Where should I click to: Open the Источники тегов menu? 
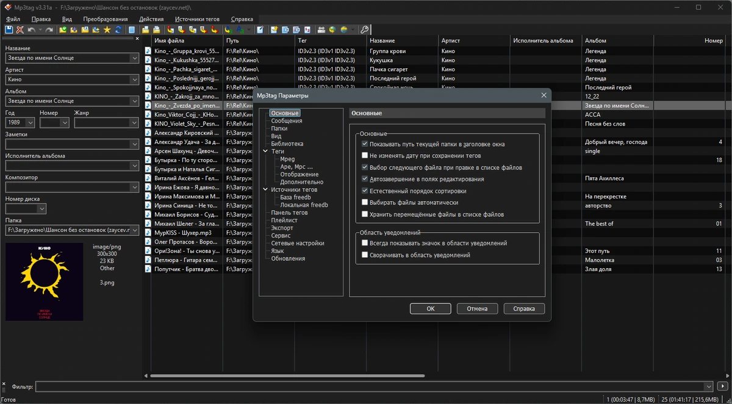pyautogui.click(x=198, y=19)
